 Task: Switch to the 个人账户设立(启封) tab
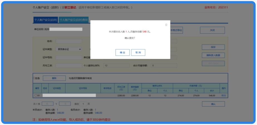coord(46,20)
